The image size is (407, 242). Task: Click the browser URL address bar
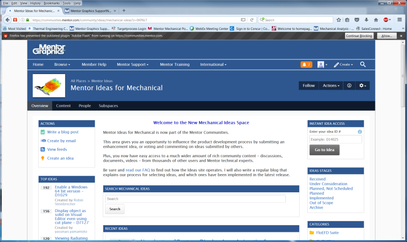pos(135,20)
